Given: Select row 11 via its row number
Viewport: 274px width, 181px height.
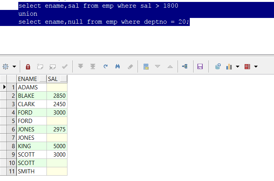Looking at the screenshot, I should [x=12, y=171].
